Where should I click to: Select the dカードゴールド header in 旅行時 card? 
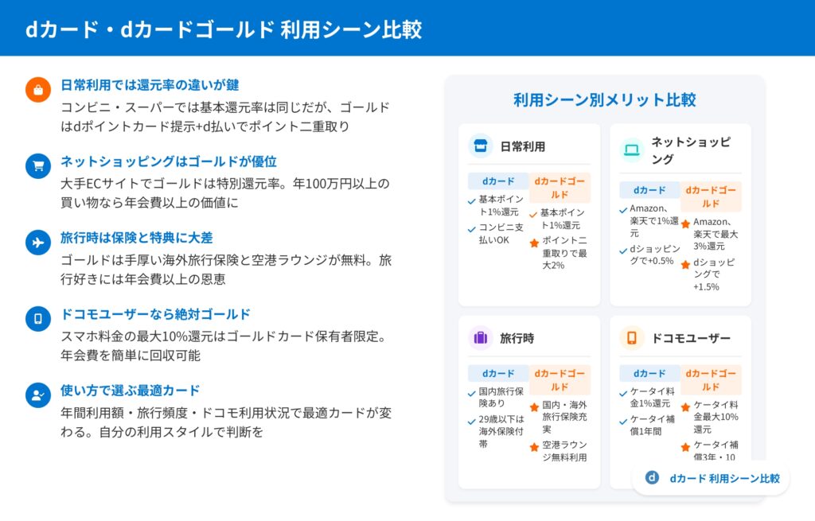click(x=560, y=379)
